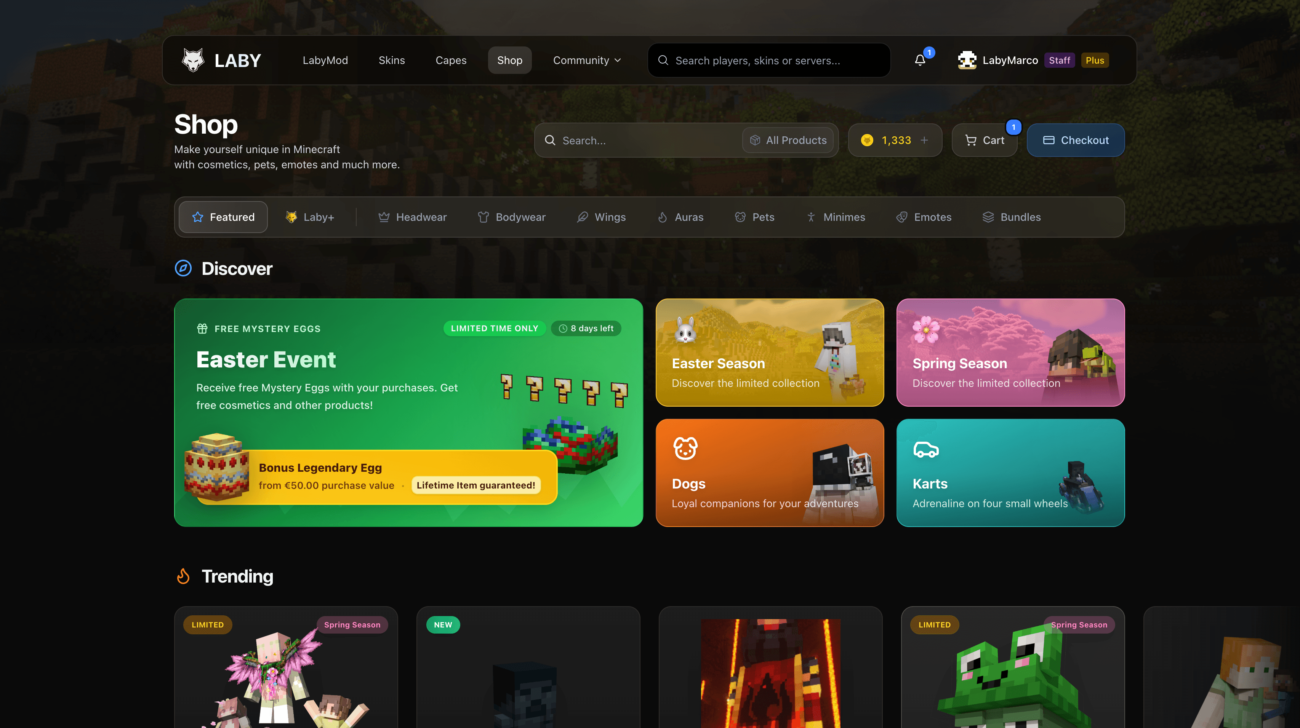Screen dimensions: 1300x728
Task: Click the Staff badge
Action: pyautogui.click(x=1059, y=61)
